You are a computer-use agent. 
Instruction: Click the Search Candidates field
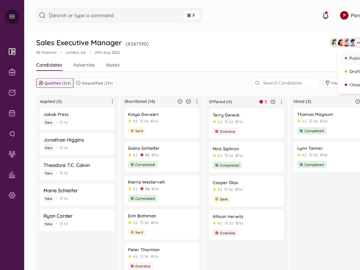point(285,83)
